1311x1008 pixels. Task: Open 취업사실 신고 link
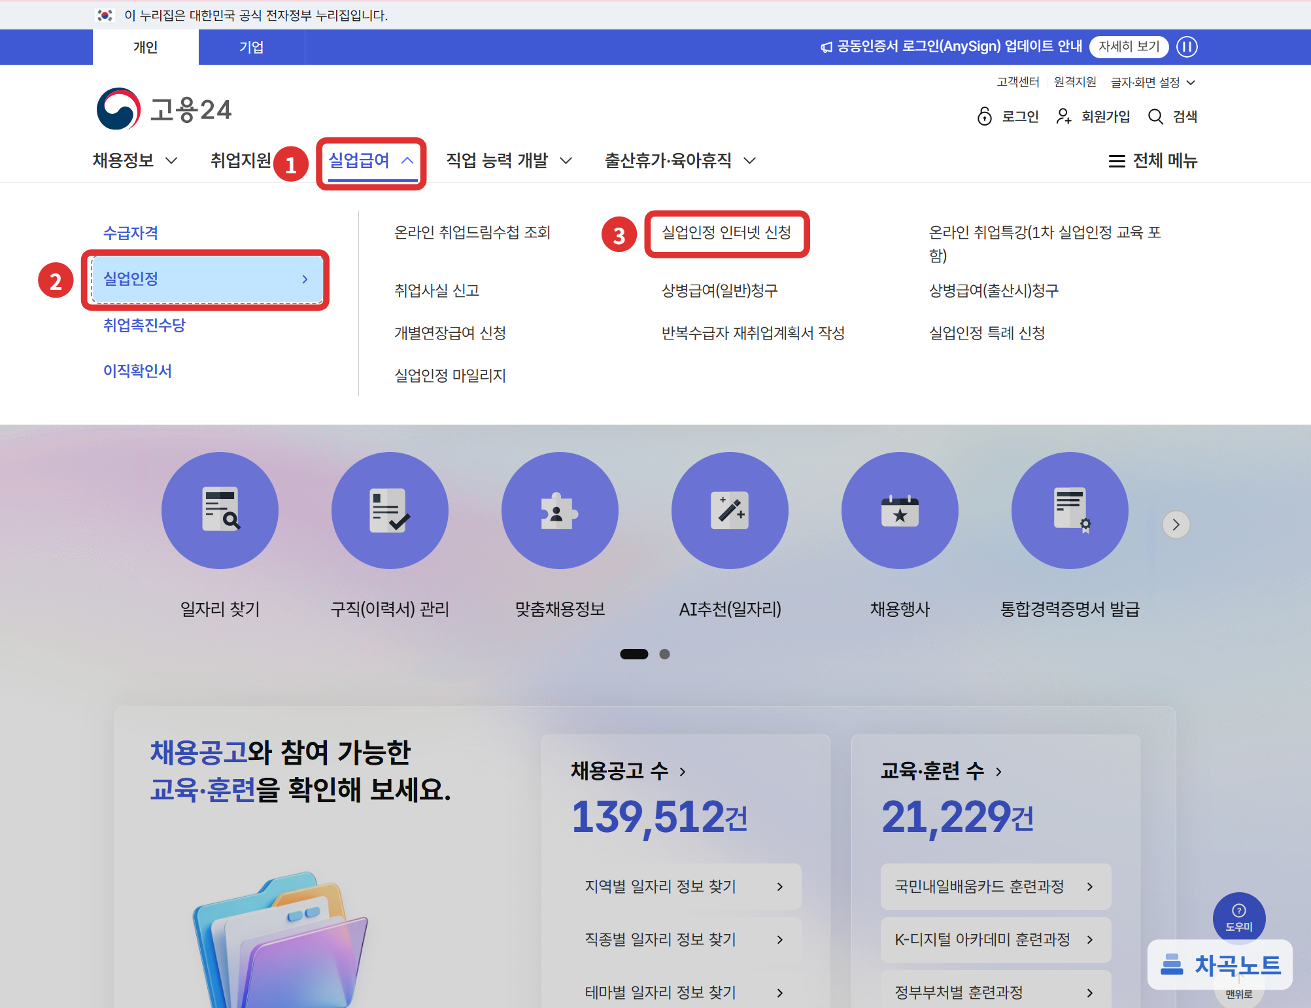(437, 290)
